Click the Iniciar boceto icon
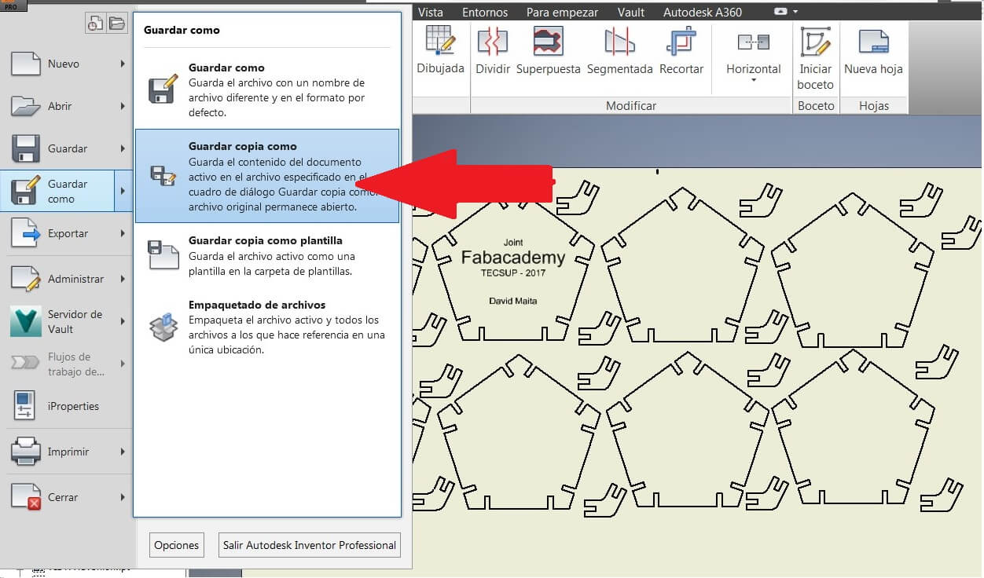Image resolution: width=984 pixels, height=578 pixels. 815,41
